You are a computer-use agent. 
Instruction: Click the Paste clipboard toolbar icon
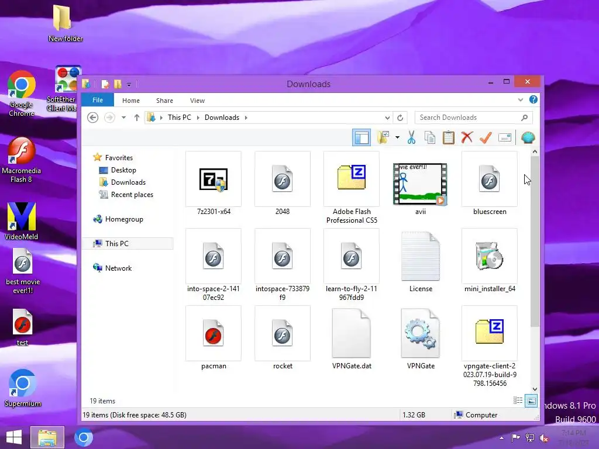(x=449, y=137)
